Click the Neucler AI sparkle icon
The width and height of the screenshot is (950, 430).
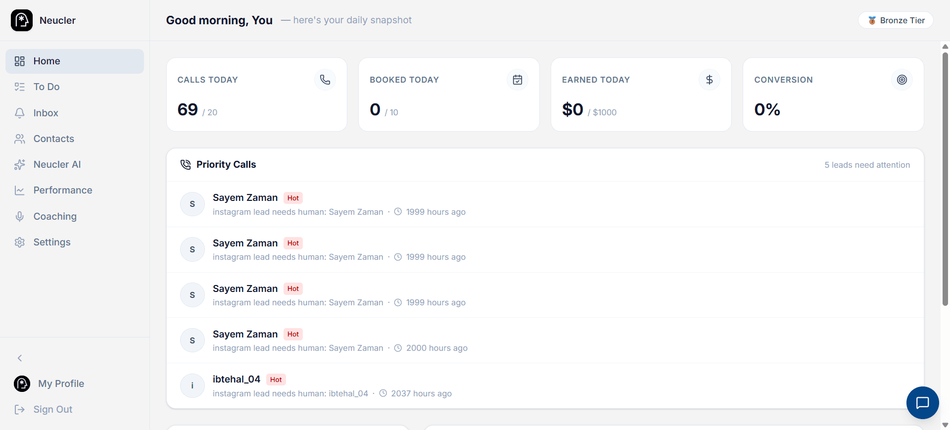(20, 165)
